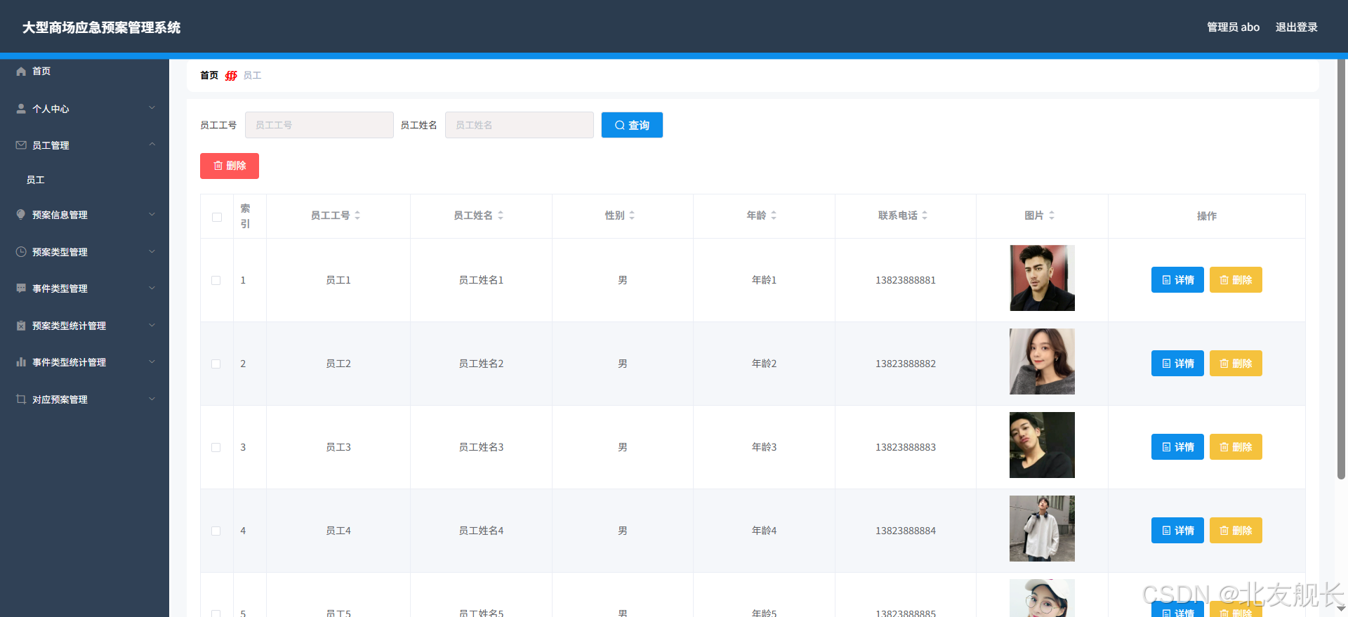Image resolution: width=1348 pixels, height=617 pixels.
Task: Open 详情 for 员工2
Action: pyautogui.click(x=1177, y=364)
